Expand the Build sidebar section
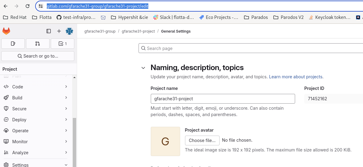Screen dimensions: 363x167 coord(35,98)
